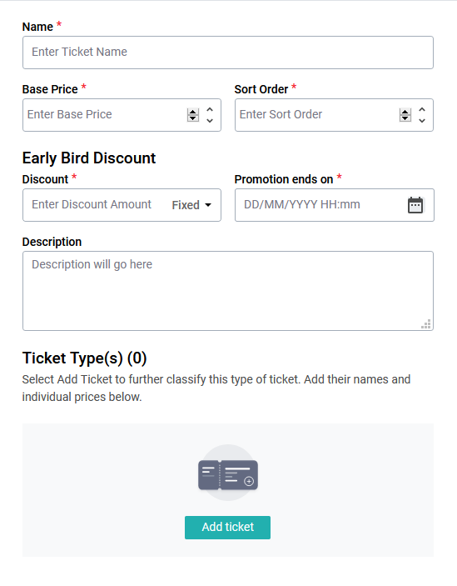The height and width of the screenshot is (586, 457).
Task: Click inside the Description text area
Action: (228, 291)
